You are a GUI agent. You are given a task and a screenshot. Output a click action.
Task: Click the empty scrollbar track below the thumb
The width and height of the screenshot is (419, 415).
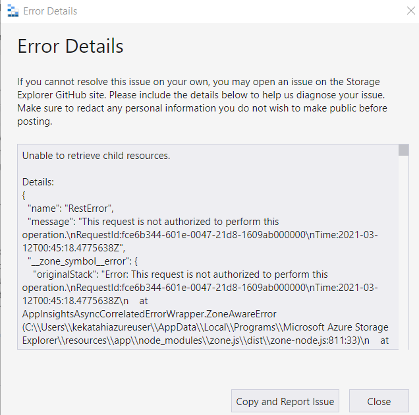pos(404,264)
